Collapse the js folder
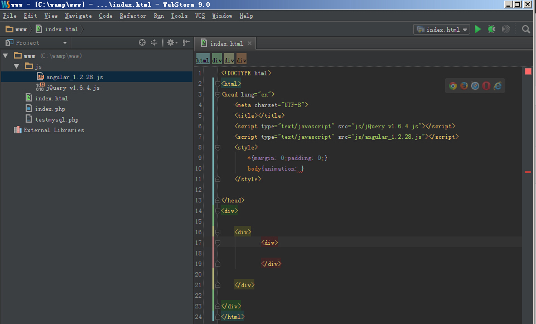Viewport: 536px width, 324px height. (x=16, y=66)
